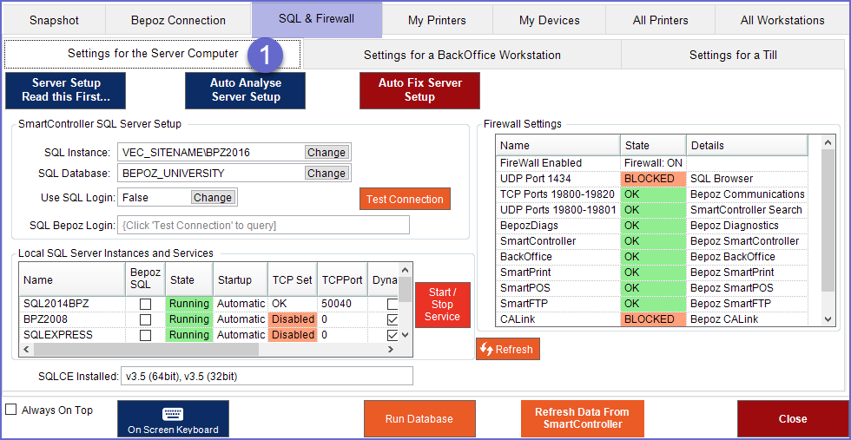The width and height of the screenshot is (851, 440).
Task: Tick Bepoz SQL checkbox for SQL2014BPZ
Action: coord(145,304)
